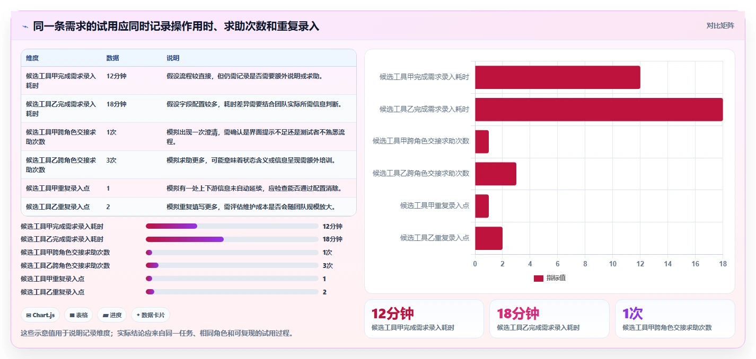Viewport: 756px width, 359px height.
Task: Click the chart bar for 候选工具甲重复录入点
Action: point(482,206)
